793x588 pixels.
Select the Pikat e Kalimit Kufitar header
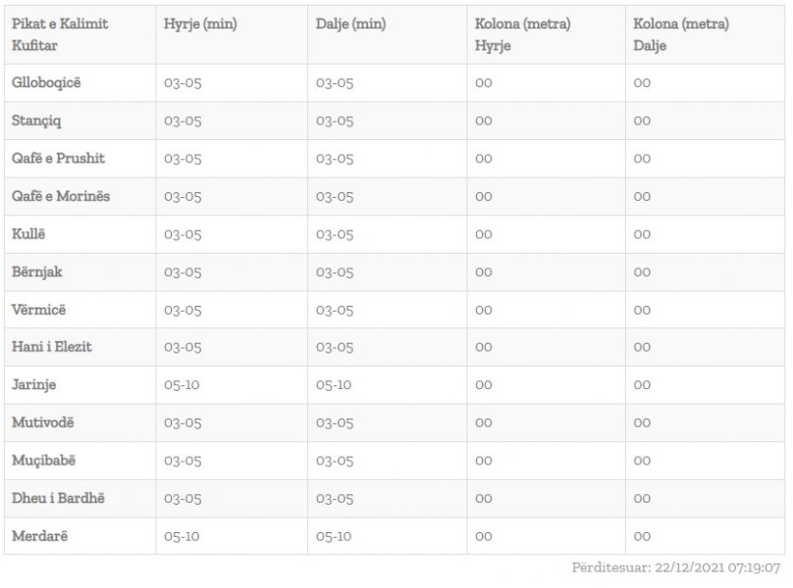coord(61,34)
